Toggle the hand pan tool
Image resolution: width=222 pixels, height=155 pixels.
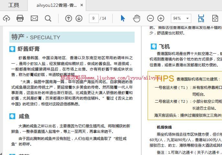[137, 18]
